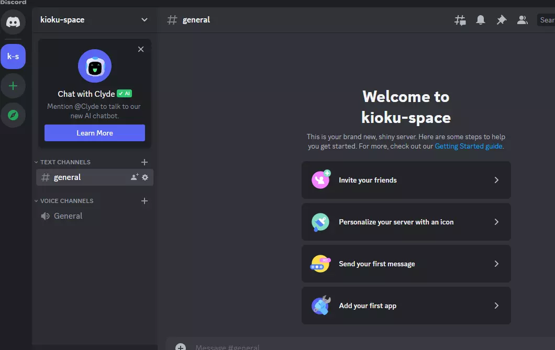Open Discord home direct messages
555x350 pixels.
[x=13, y=22]
